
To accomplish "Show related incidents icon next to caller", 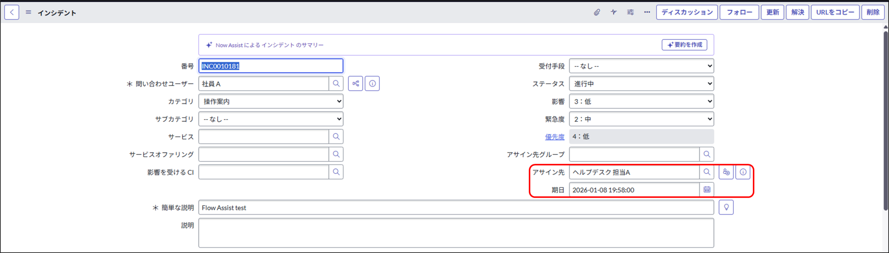I will (355, 84).
